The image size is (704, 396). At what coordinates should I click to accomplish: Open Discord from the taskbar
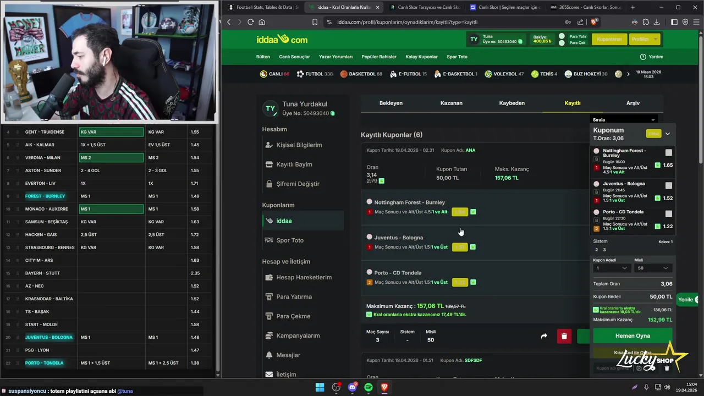click(353, 387)
